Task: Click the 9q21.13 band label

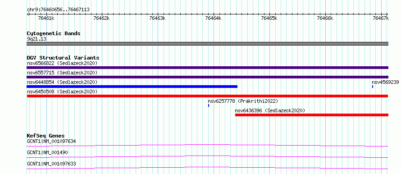Action: 36,39
